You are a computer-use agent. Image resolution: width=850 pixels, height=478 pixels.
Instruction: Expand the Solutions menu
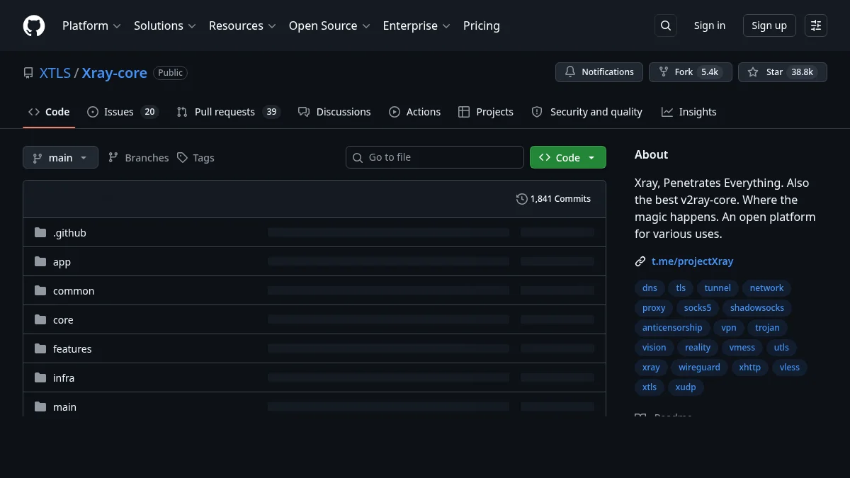click(165, 25)
